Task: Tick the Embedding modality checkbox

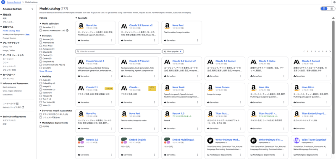Action: tap(40, 83)
